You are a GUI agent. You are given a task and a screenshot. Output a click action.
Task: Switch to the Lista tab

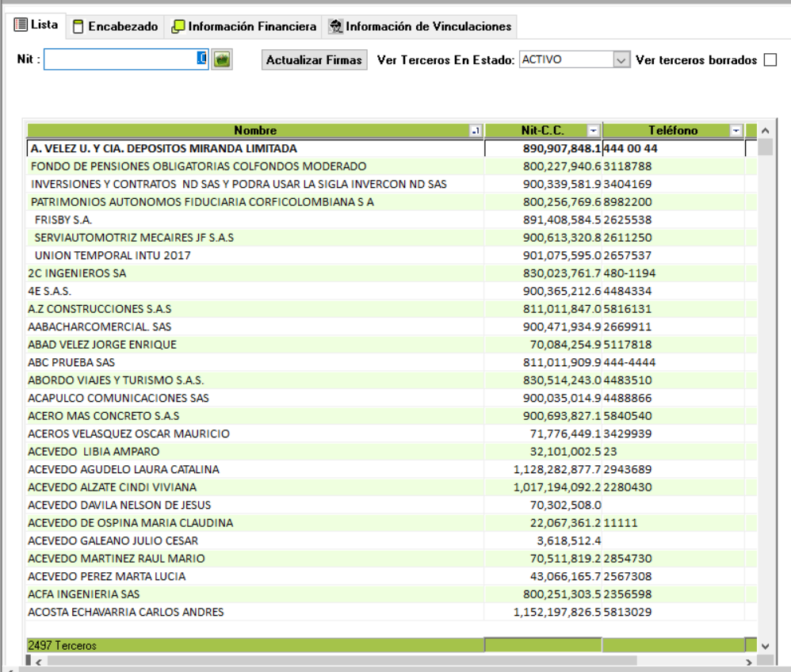[x=36, y=25]
